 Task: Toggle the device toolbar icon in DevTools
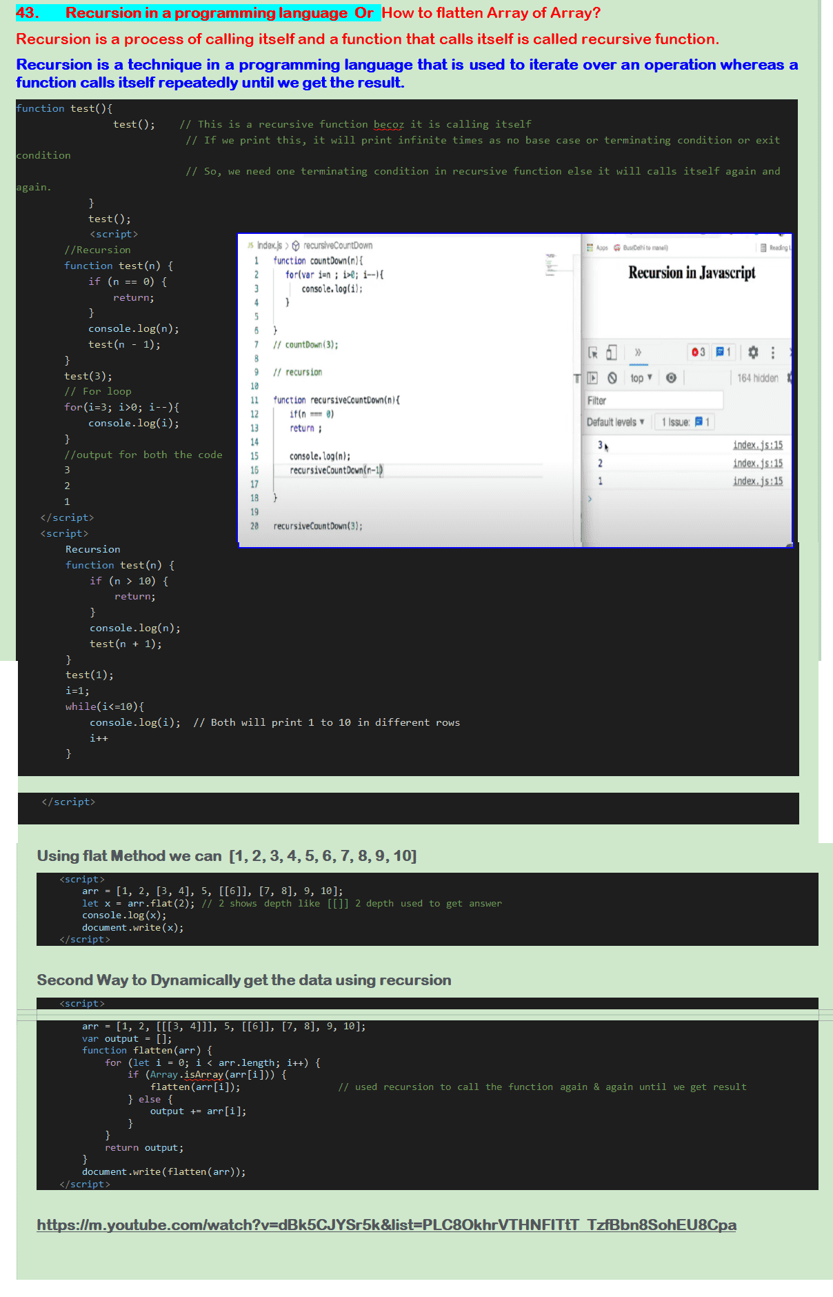coord(611,353)
